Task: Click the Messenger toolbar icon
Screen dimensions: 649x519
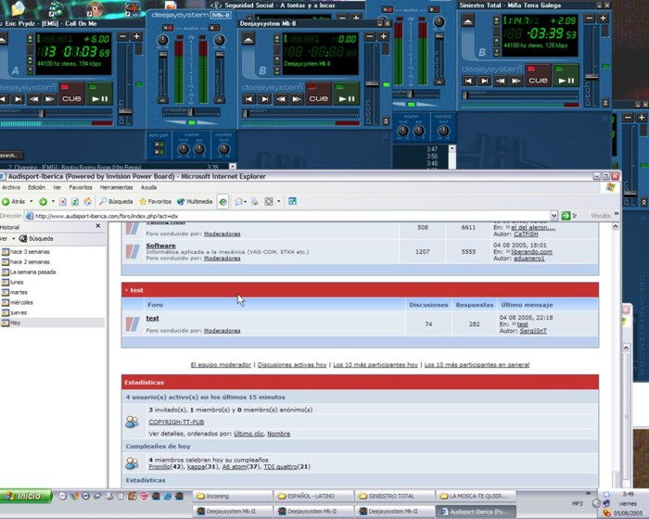Action: click(292, 201)
